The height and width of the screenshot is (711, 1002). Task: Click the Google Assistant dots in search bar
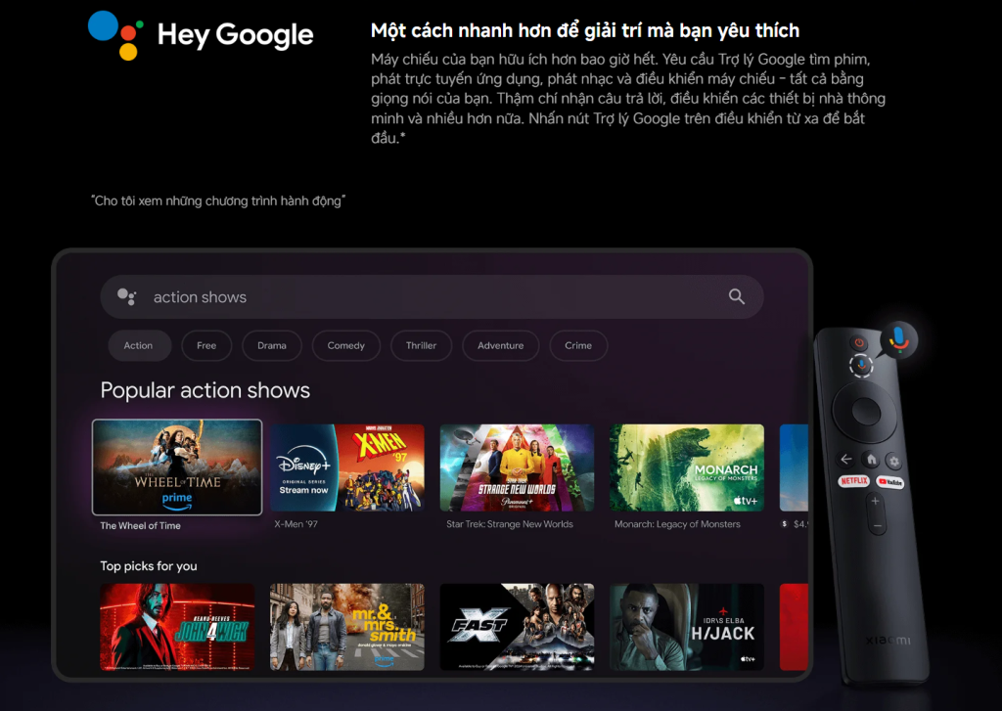tap(126, 297)
